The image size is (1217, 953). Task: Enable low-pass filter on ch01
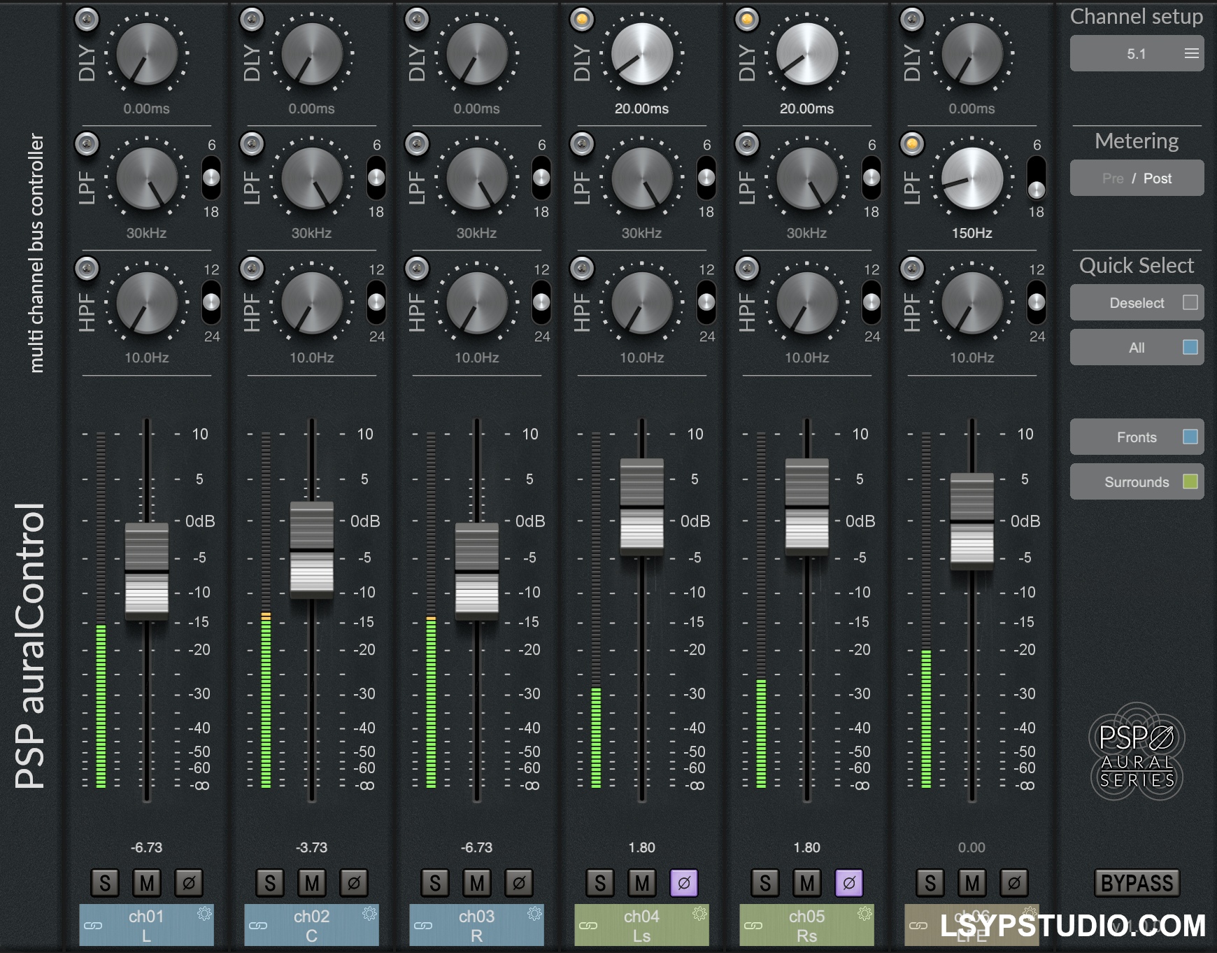tap(87, 144)
